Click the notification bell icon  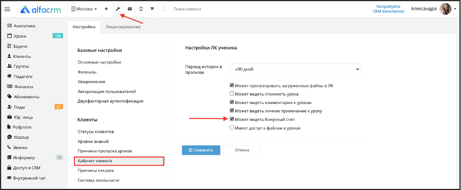[x=164, y=9]
